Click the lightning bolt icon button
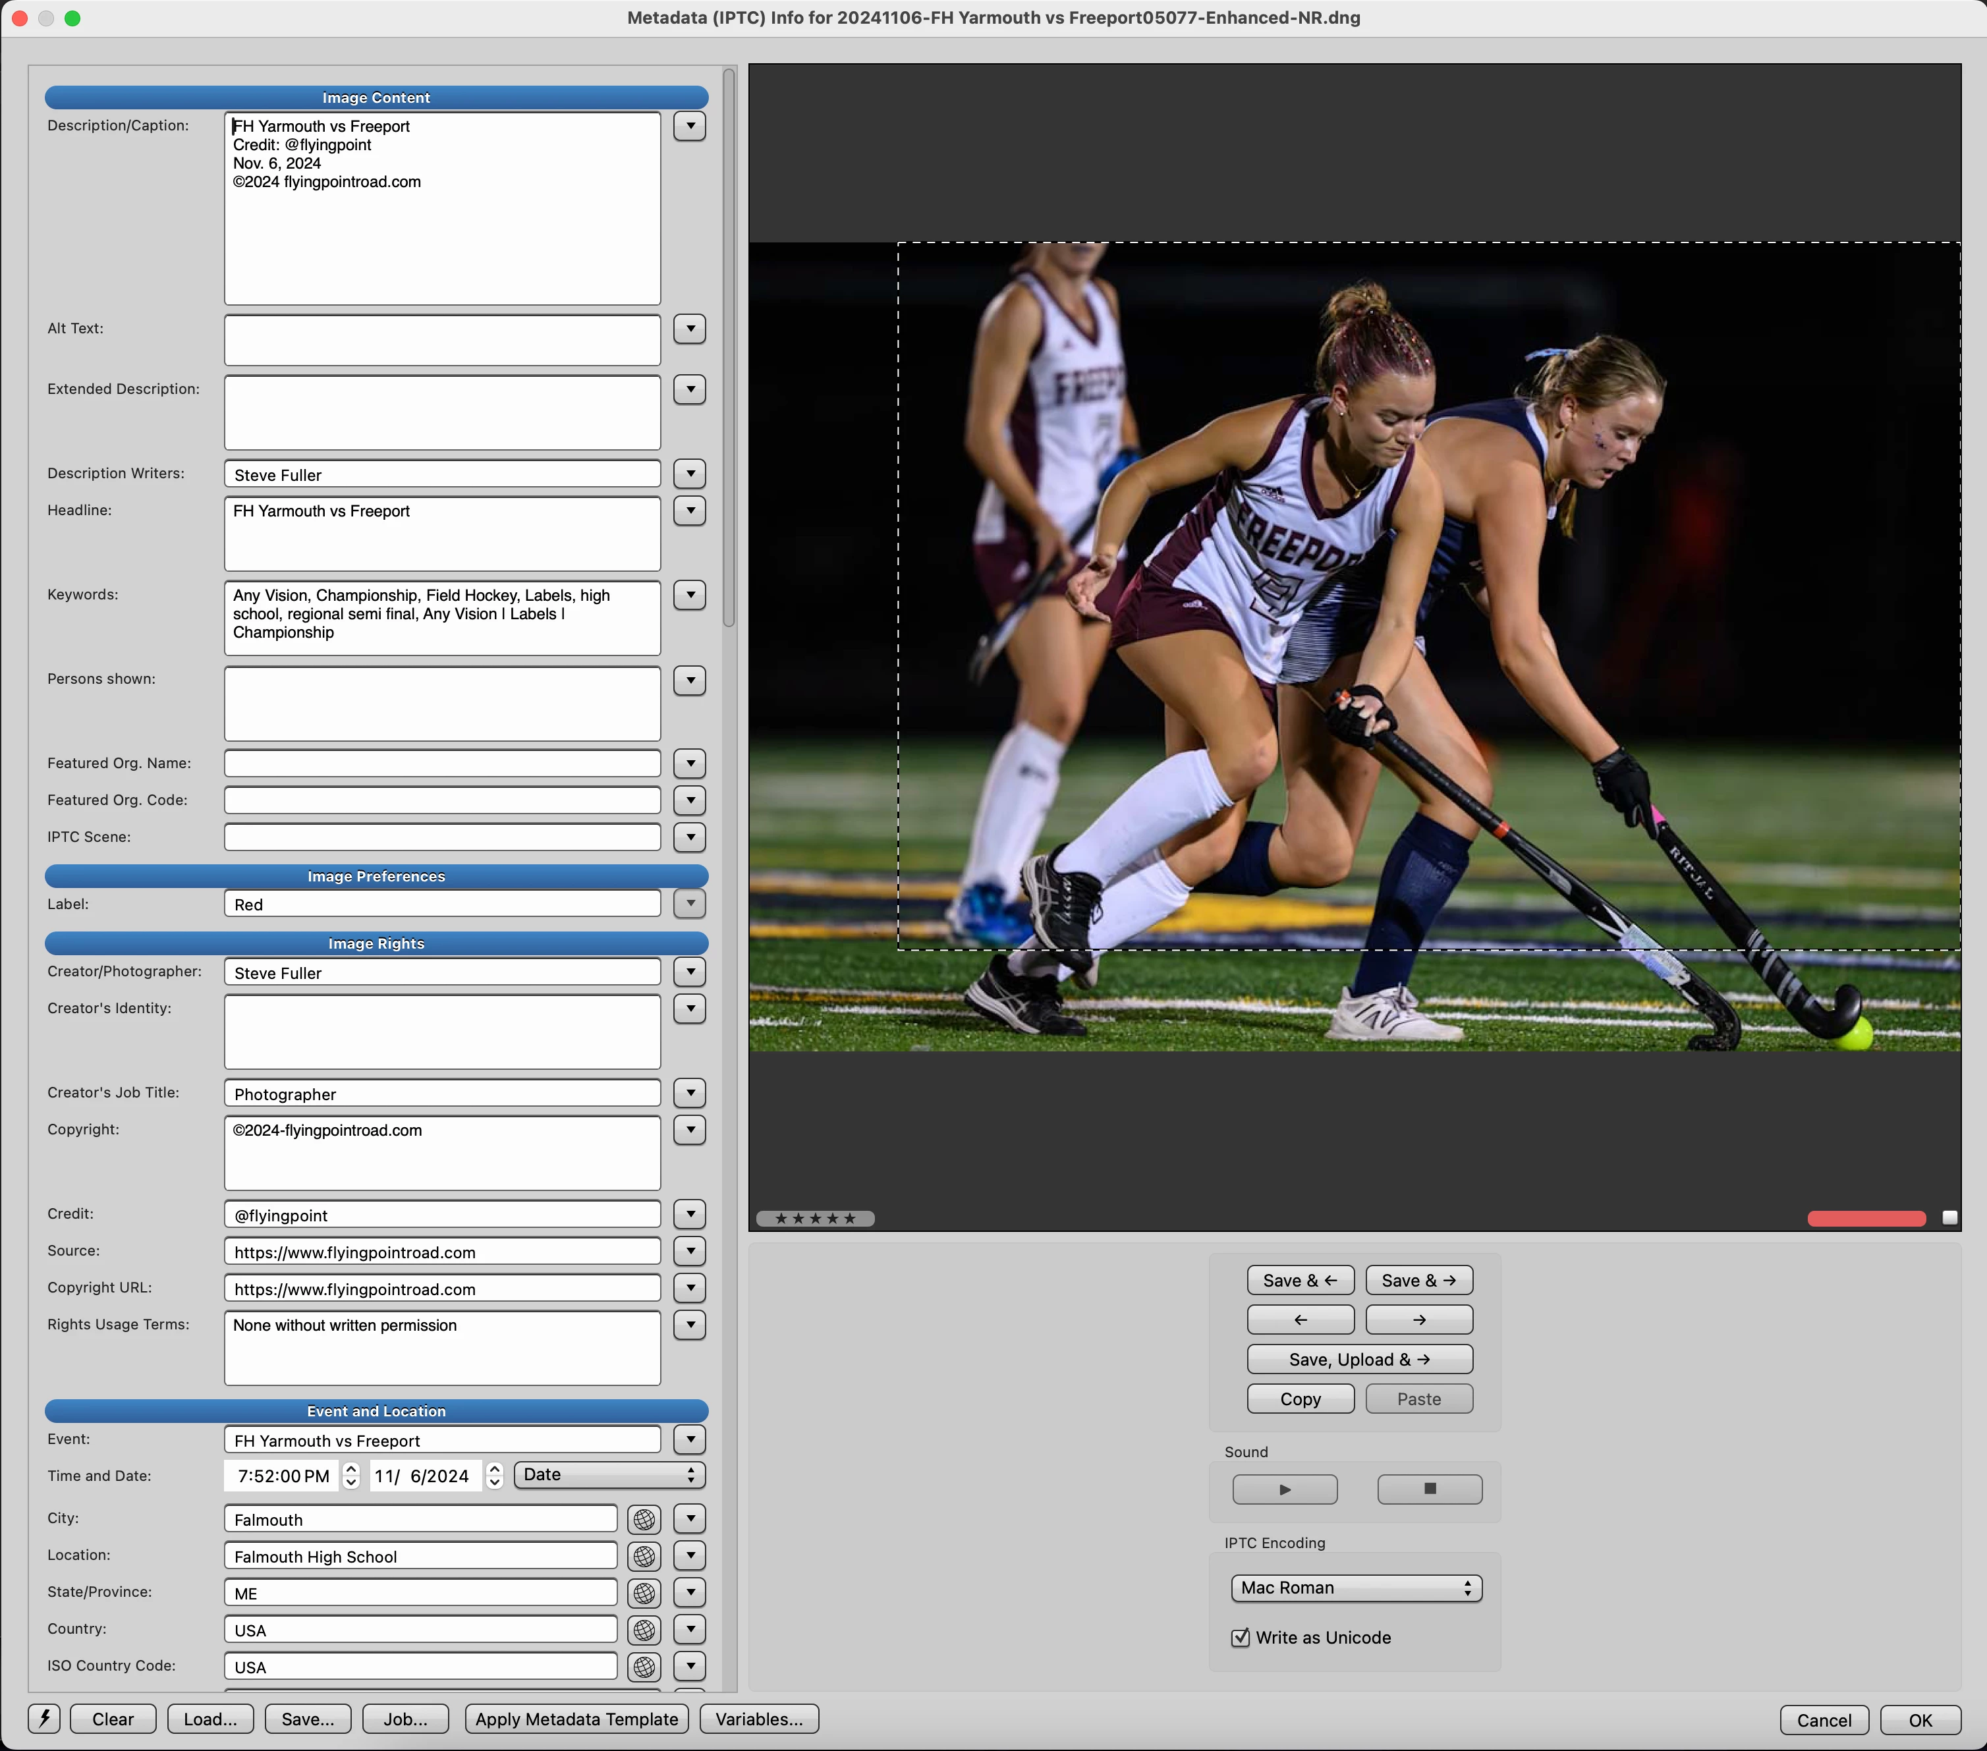Viewport: 1987px width, 1751px height. click(x=43, y=1718)
